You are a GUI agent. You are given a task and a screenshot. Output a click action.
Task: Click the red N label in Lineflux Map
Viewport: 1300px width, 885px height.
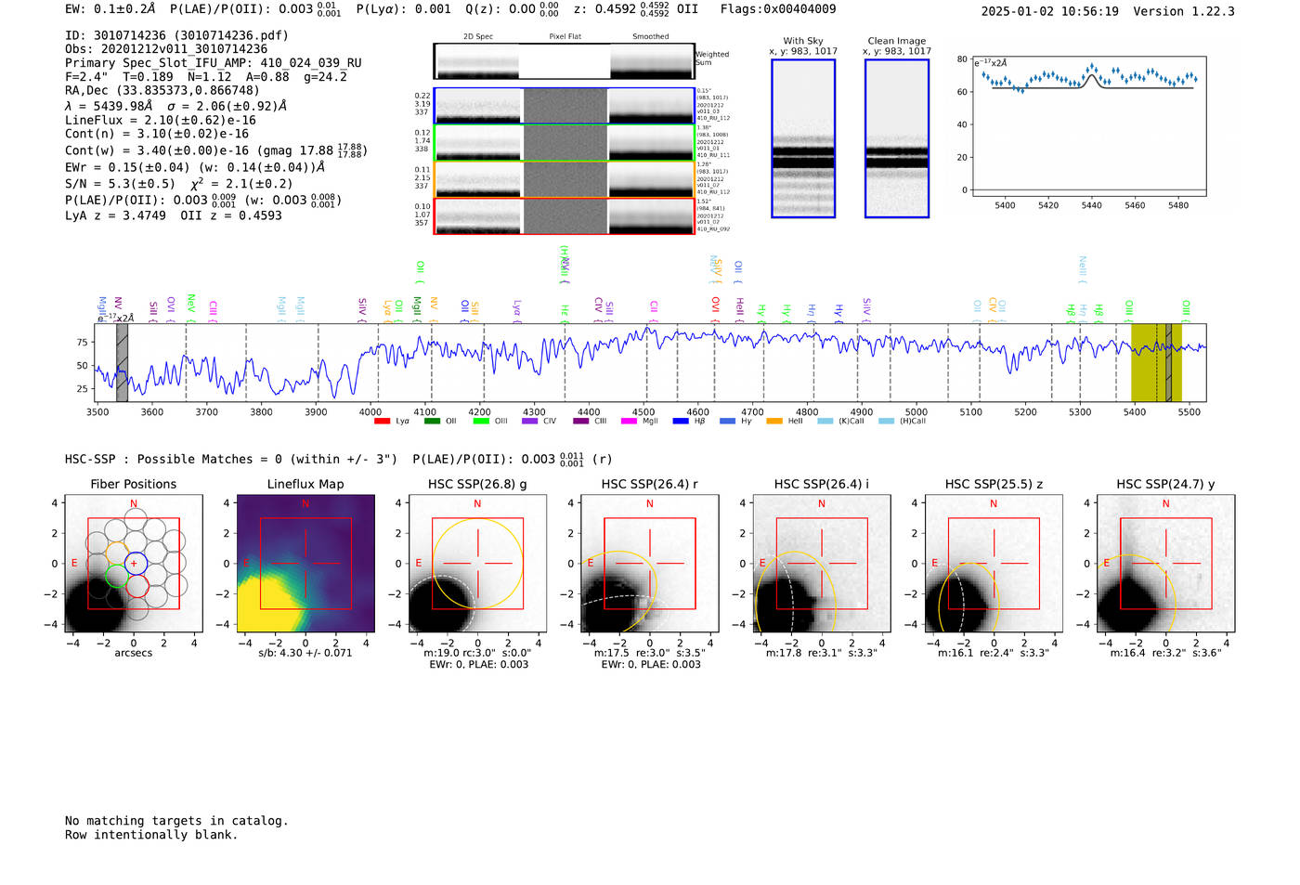[x=305, y=504]
